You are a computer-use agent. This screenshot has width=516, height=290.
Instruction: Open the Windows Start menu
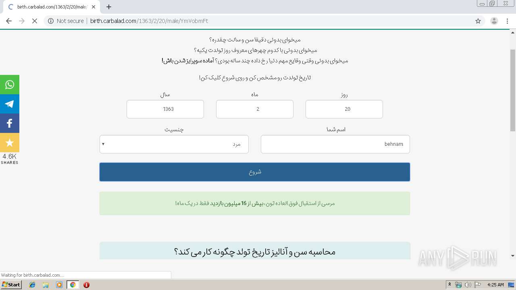pyautogui.click(x=11, y=285)
